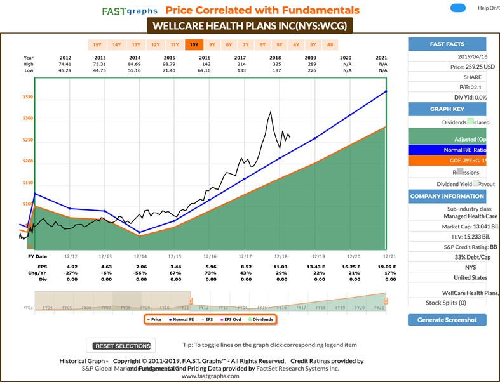Click Stock Splits (0) entry
The width and height of the screenshot is (500, 382).
[446, 303]
